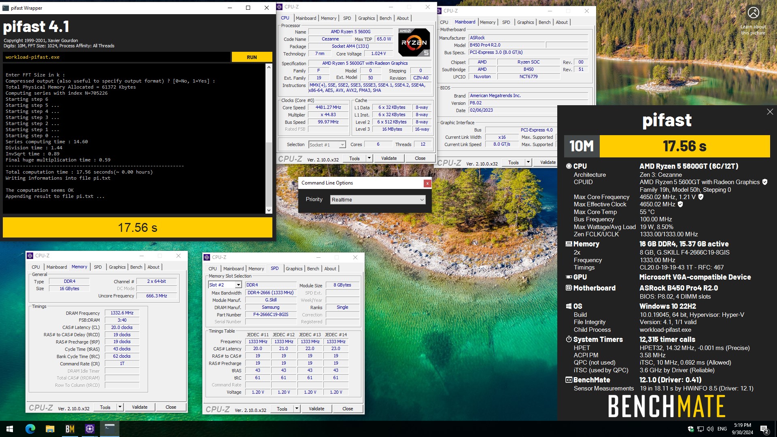Click Close button in SPD CPU-Z window
777x437 pixels.
348,409
